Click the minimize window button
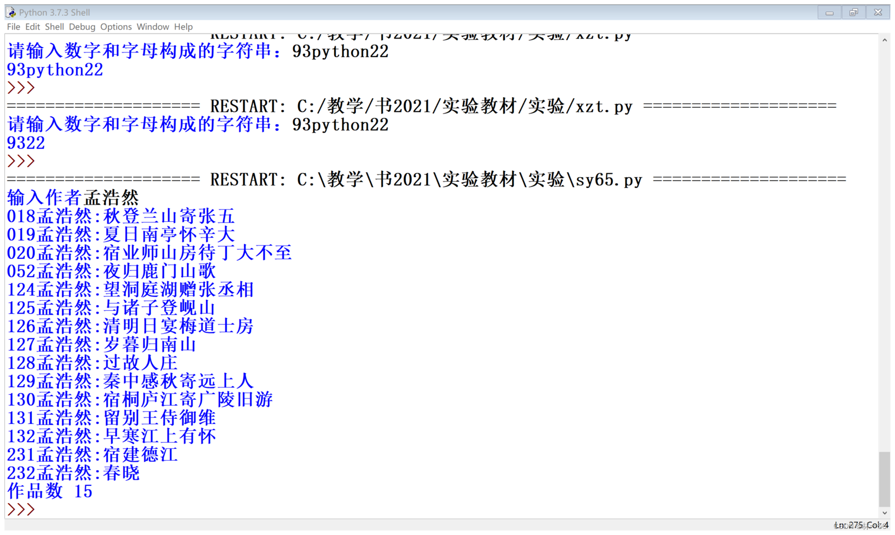Image resolution: width=895 pixels, height=535 pixels. (828, 12)
